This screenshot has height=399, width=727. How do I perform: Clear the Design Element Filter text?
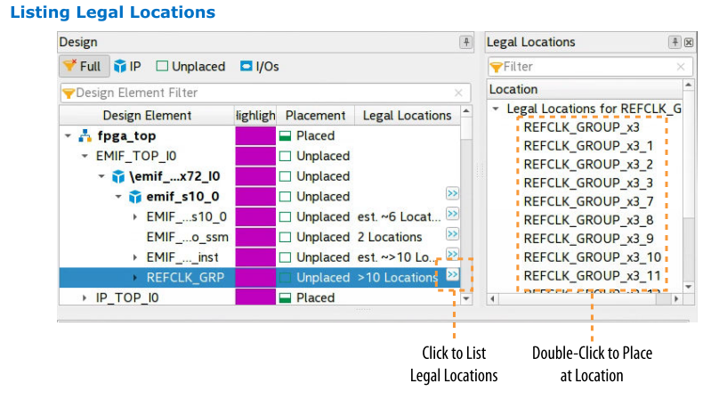coord(458,93)
